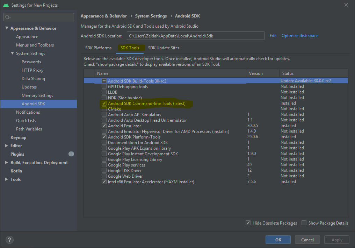Uncheck the Android Emulator checkbox
Image resolution: width=355 pixels, height=248 pixels.
104,126
